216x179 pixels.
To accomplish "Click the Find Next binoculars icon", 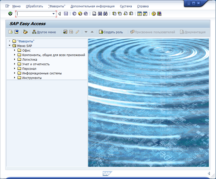I will click(105, 14).
